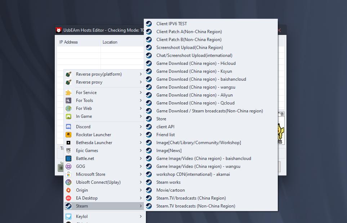Click the Ubisoft Connect icon
The image size is (347, 223).
point(68,182)
